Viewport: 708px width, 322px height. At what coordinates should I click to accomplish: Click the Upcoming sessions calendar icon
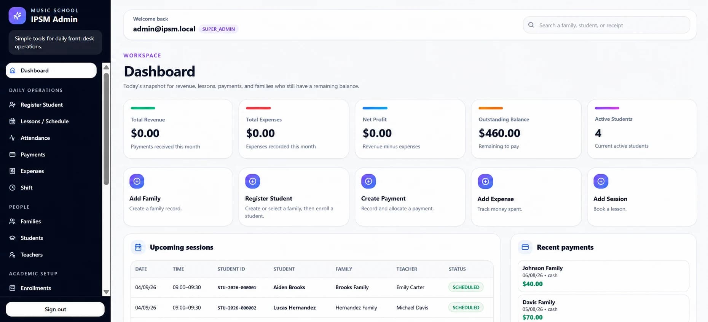coord(138,247)
